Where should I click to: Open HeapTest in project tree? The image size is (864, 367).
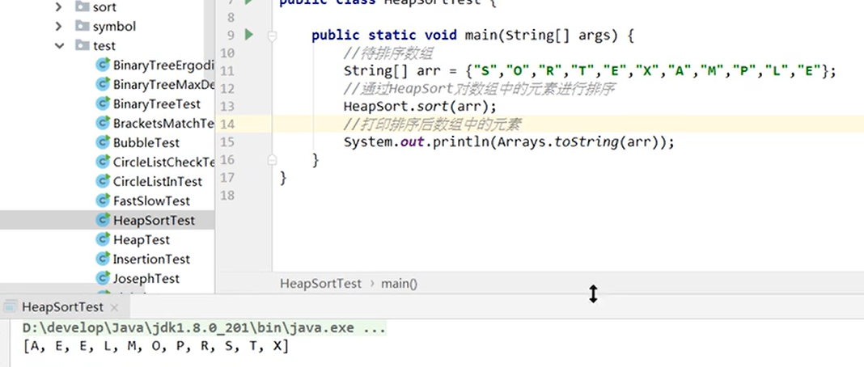tap(142, 240)
